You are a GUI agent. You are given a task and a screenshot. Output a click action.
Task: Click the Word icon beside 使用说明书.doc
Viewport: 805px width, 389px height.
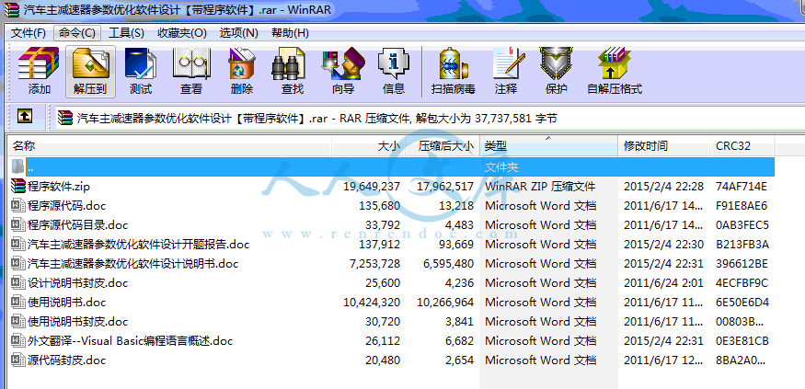[x=18, y=303]
